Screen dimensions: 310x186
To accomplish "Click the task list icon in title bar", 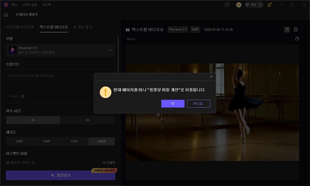I will [227, 5].
